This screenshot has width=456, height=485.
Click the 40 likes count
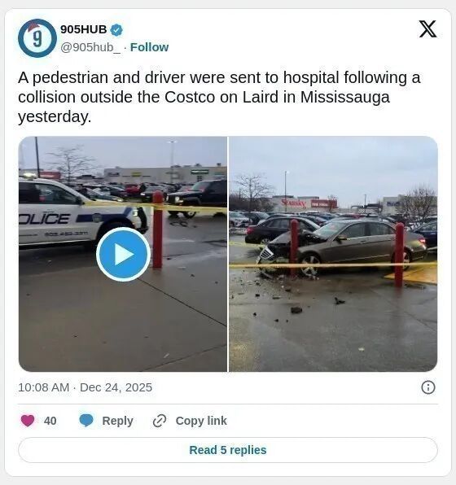coord(50,421)
